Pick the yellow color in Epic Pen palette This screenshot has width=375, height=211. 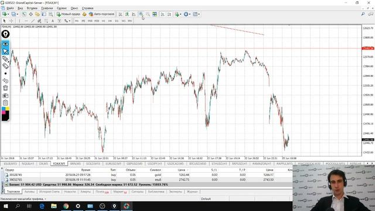[7, 109]
